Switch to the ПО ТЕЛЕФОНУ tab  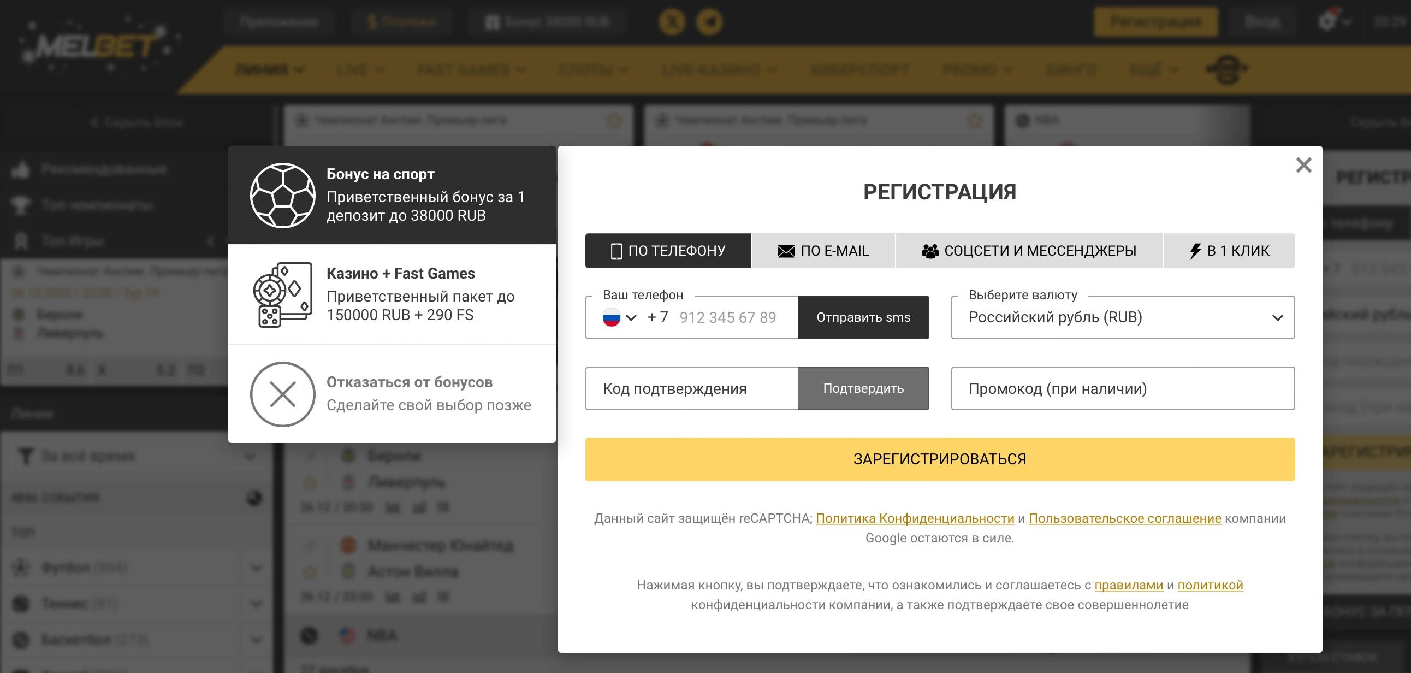[668, 250]
